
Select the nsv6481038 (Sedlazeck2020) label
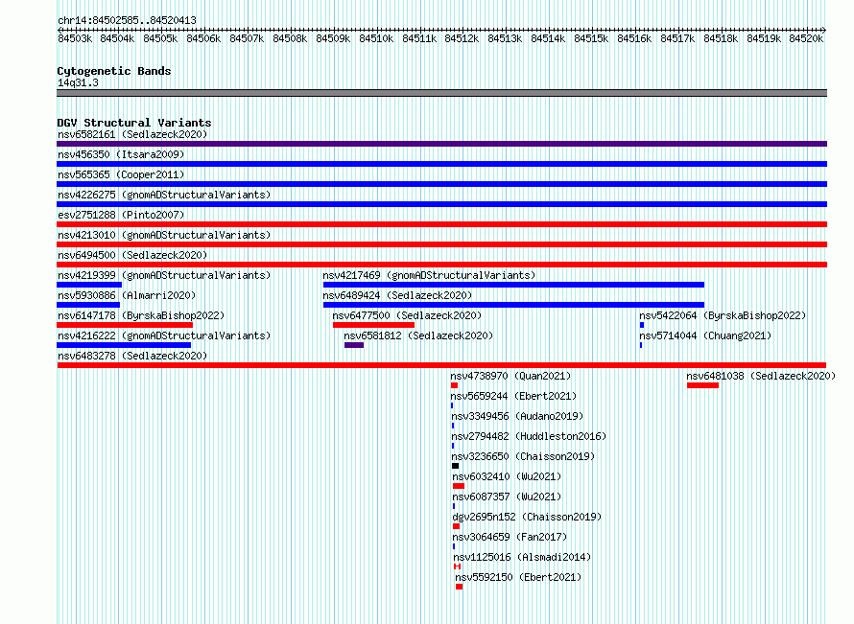tap(761, 376)
